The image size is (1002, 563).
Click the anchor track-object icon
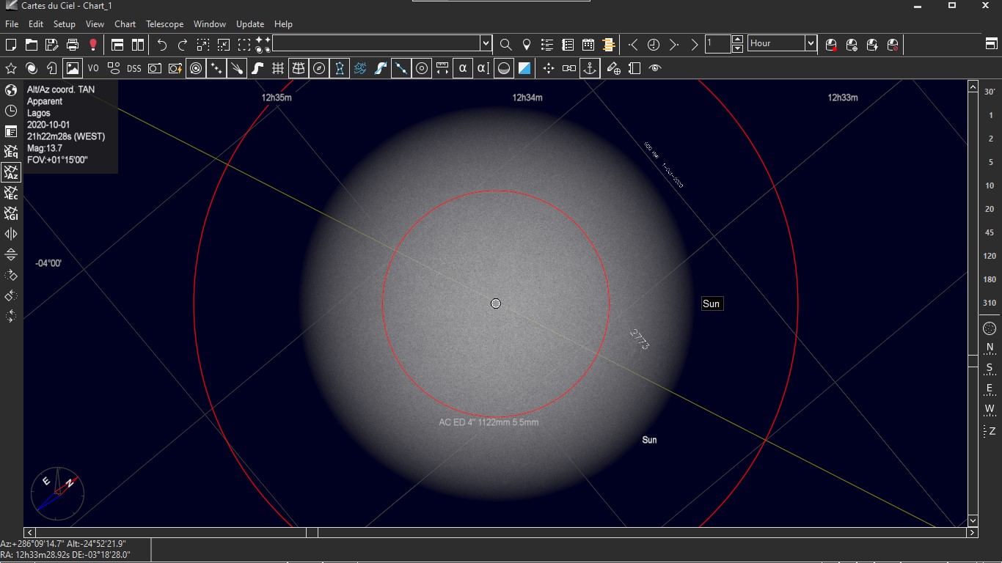[589, 68]
